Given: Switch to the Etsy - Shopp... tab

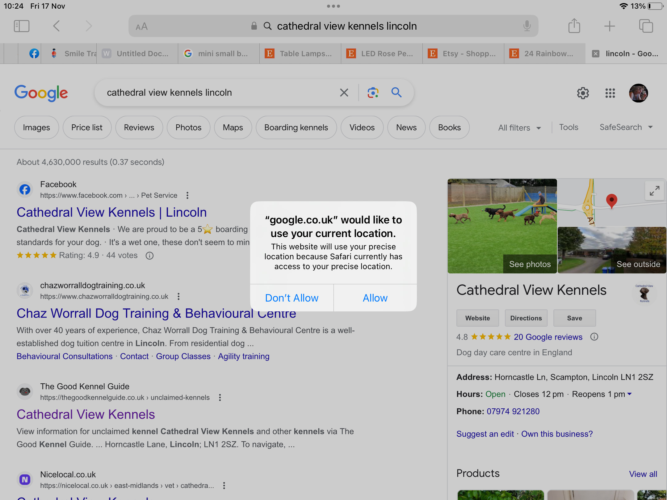Looking at the screenshot, I should tap(464, 54).
